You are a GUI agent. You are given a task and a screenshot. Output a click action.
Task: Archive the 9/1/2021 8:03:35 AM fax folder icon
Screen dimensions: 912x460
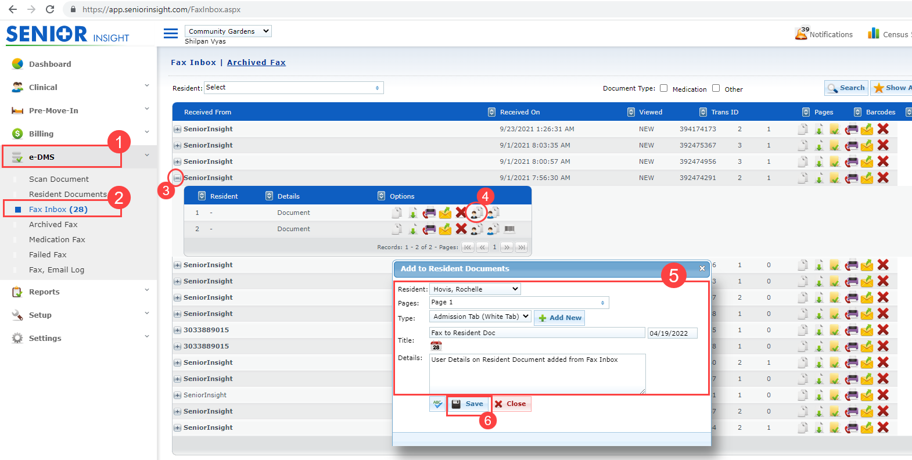[x=835, y=145]
